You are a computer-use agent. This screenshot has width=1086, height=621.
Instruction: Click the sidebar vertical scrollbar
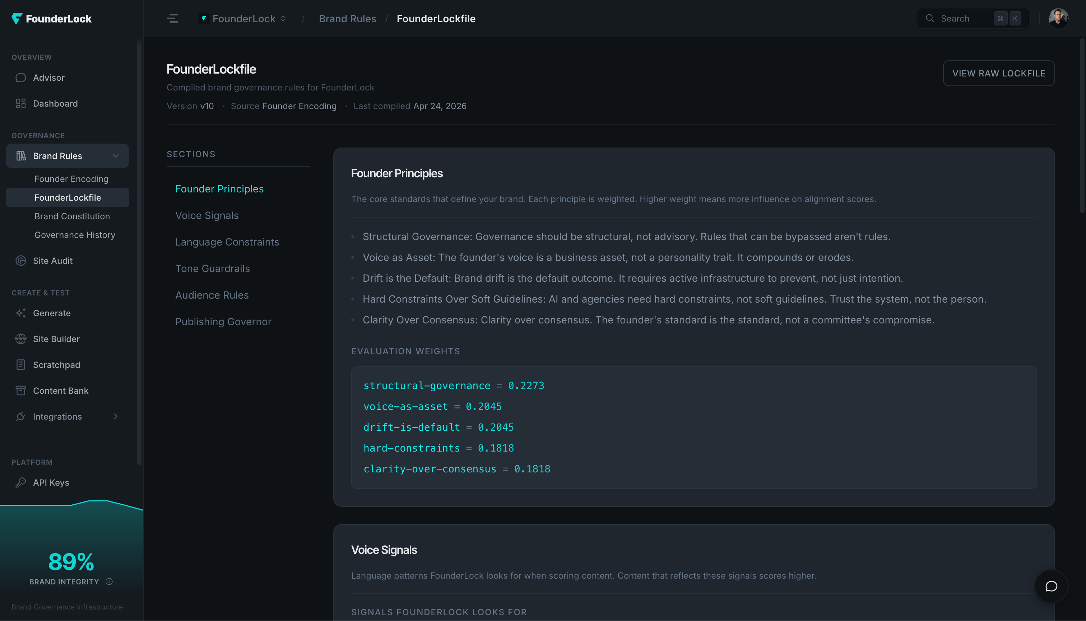139,252
